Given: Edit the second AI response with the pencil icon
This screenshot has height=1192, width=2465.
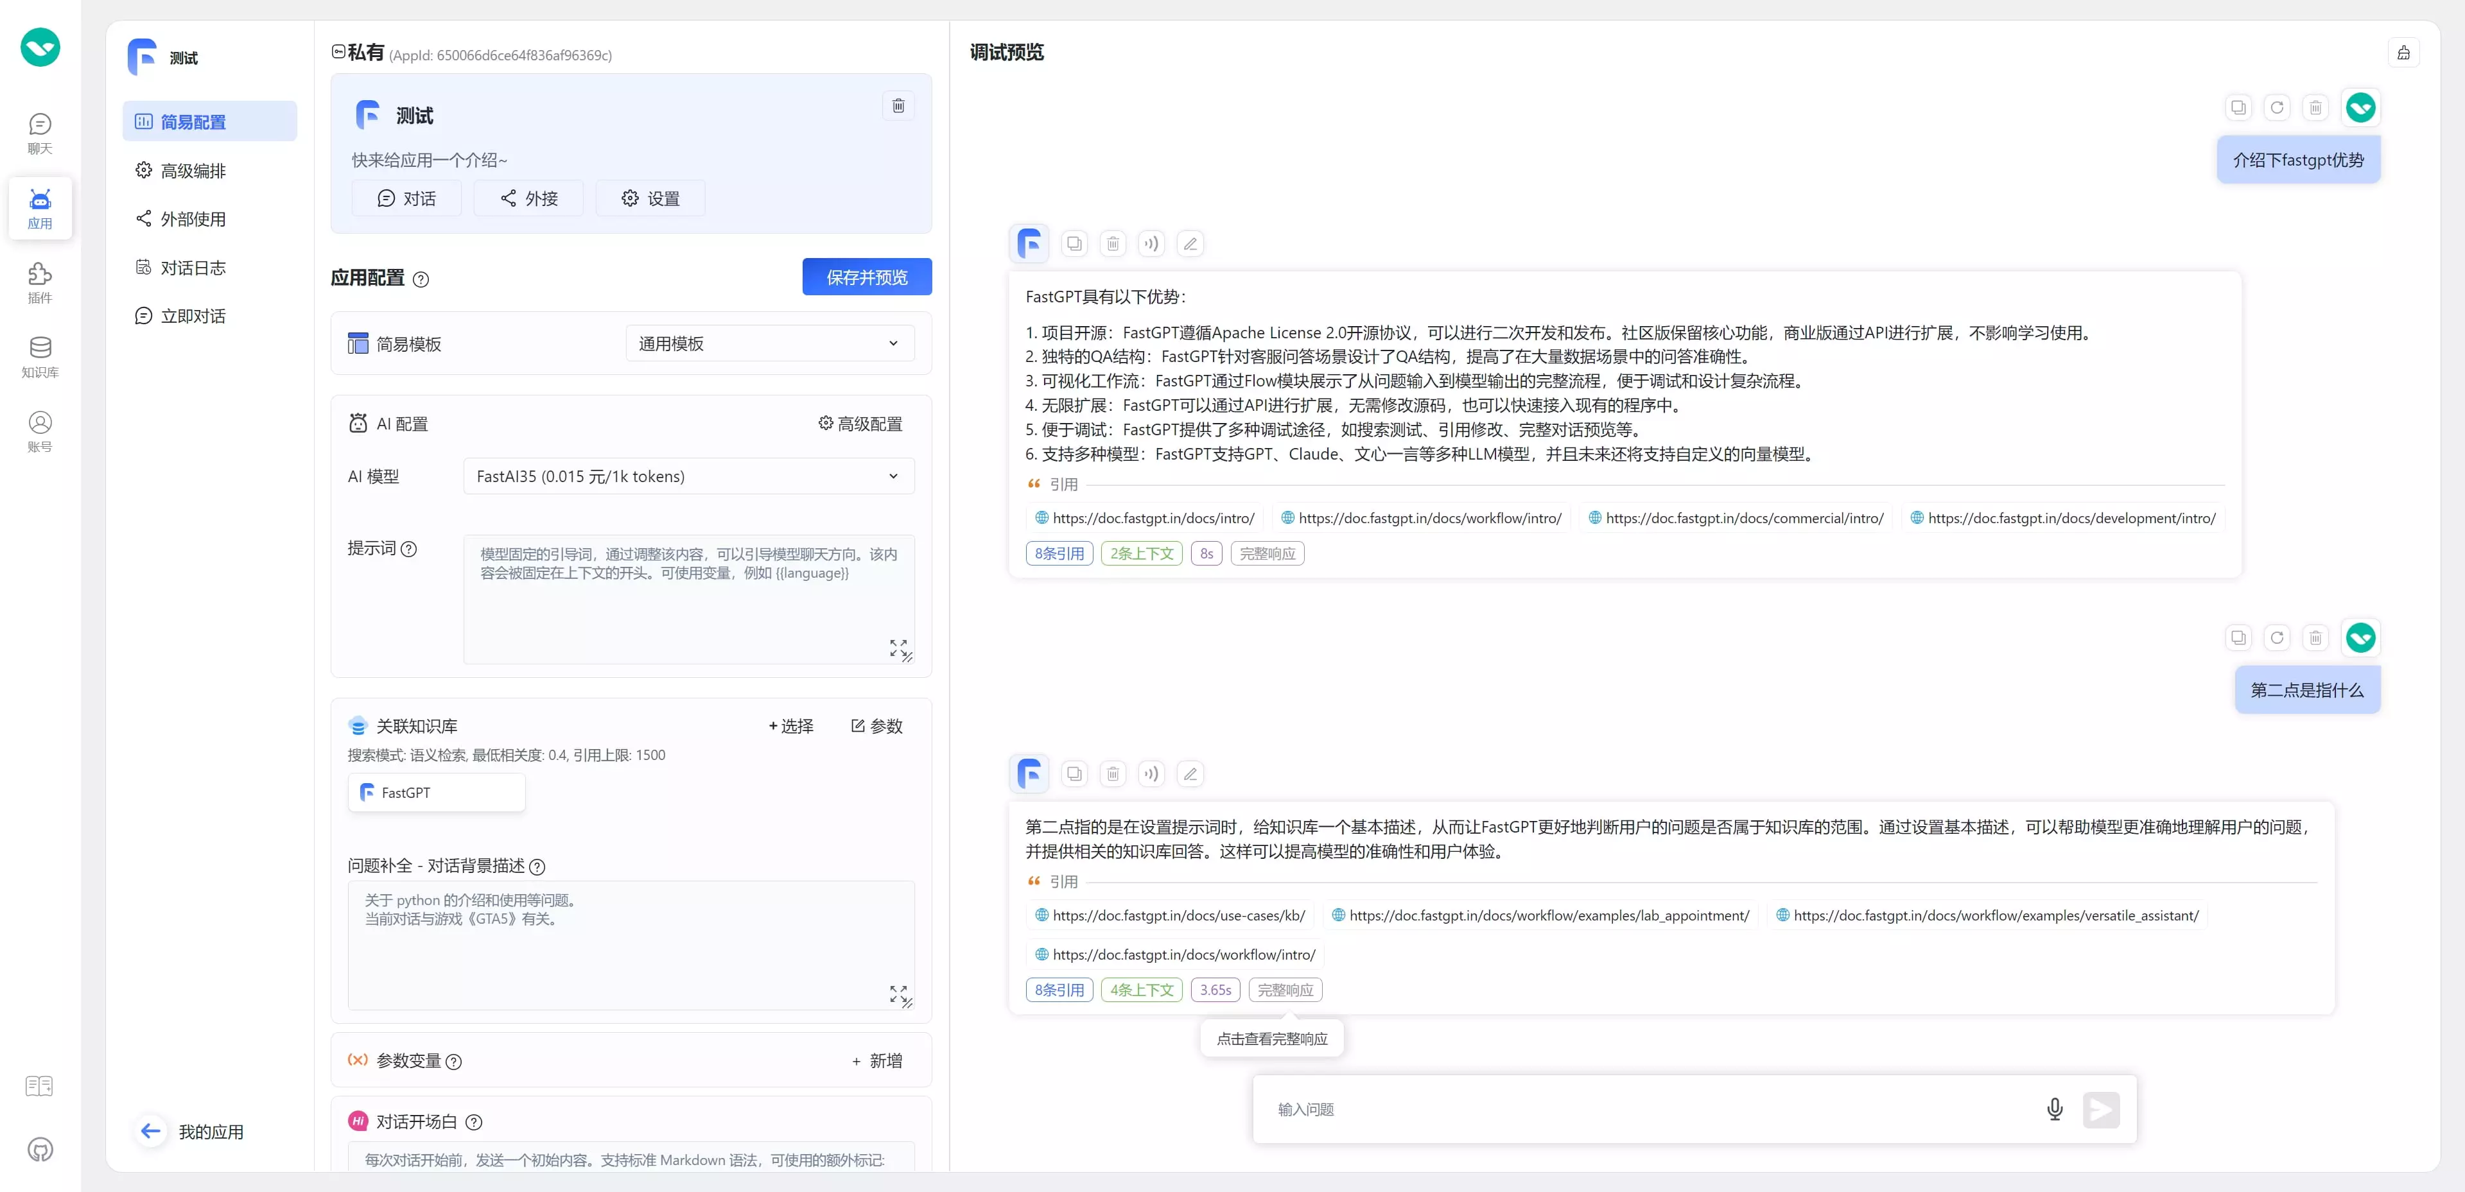Looking at the screenshot, I should click(1189, 774).
